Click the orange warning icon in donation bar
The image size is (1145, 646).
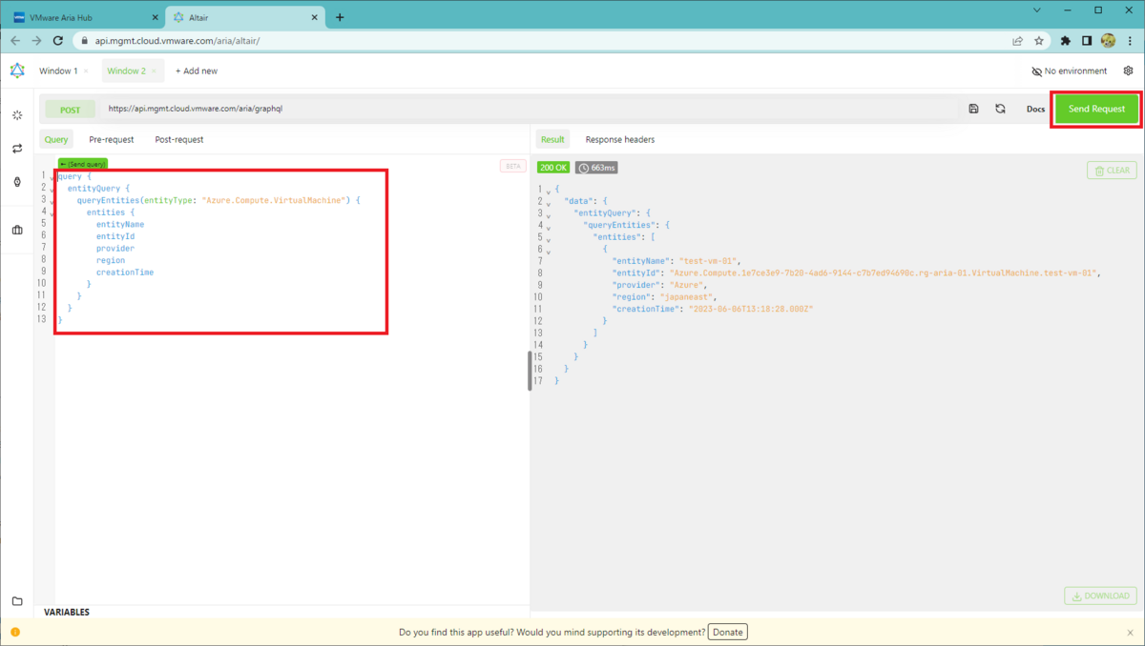(x=15, y=632)
